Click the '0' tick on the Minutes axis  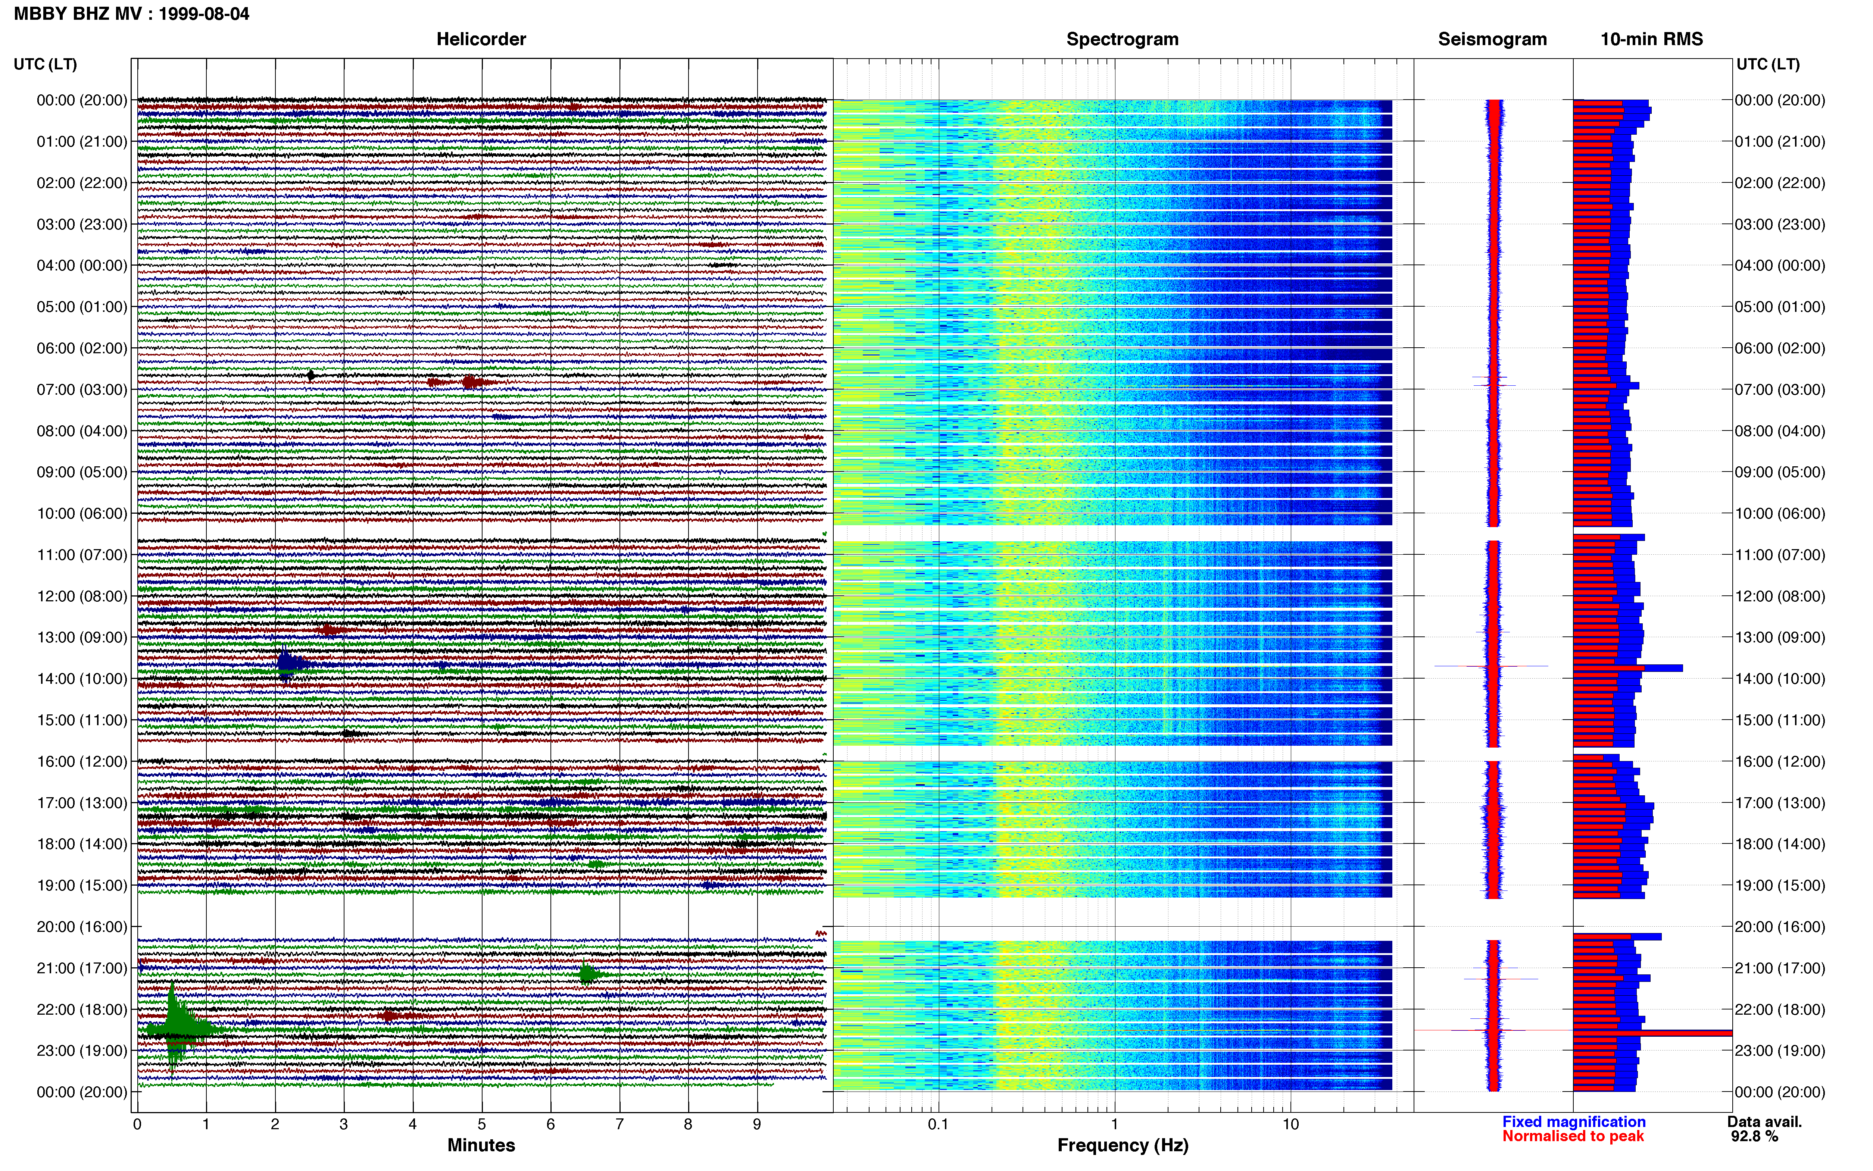pos(137,1124)
